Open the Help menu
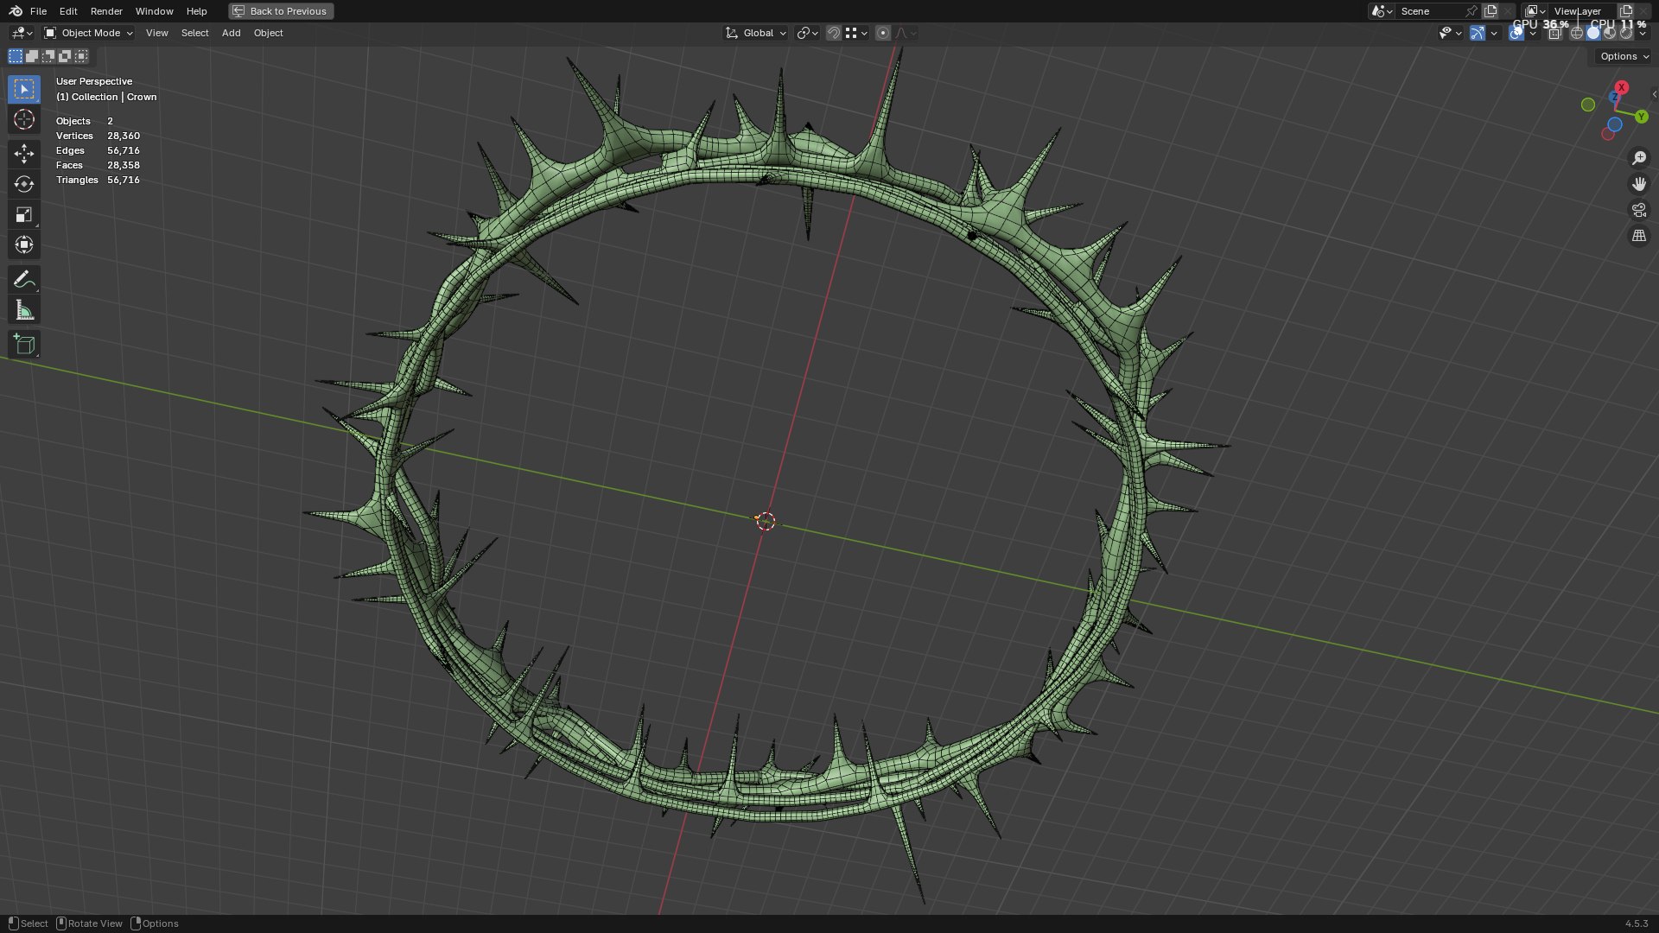Viewport: 1659px width, 933px height. point(196,11)
